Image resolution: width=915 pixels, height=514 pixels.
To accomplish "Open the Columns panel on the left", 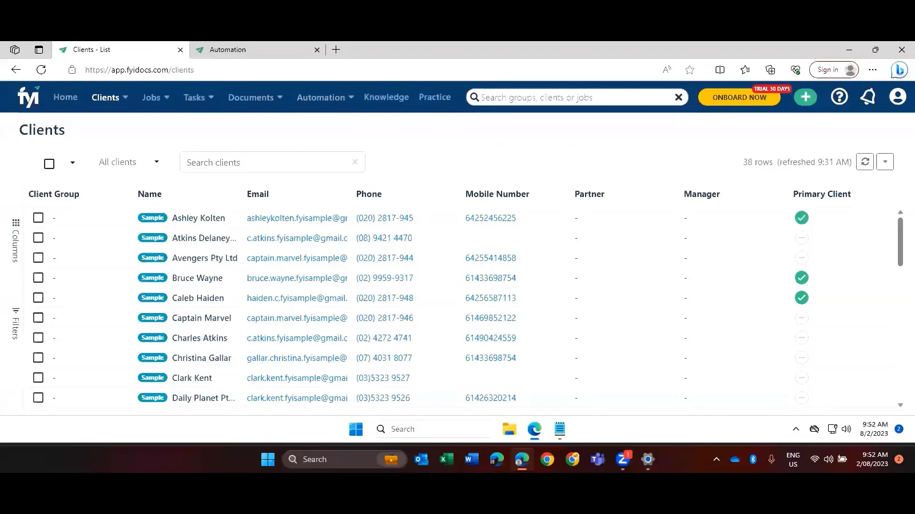I will tap(15, 240).
